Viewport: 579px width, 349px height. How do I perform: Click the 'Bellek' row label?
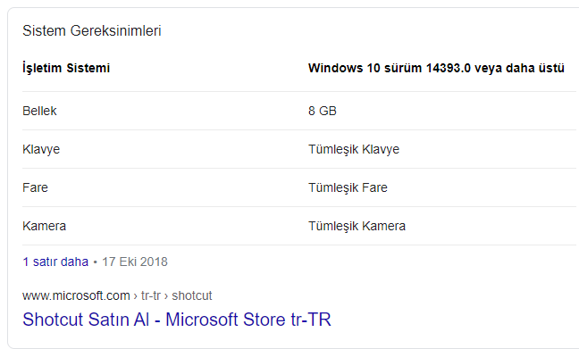tap(39, 111)
